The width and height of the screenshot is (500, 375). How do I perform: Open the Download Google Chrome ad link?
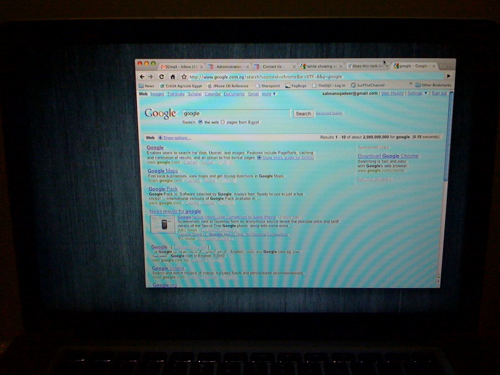388,156
